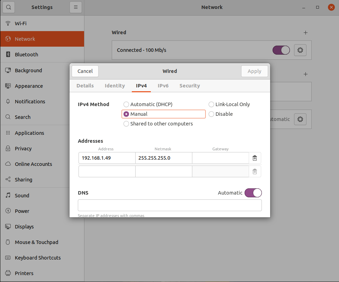
Task: Cancel the Wired dialog
Action: (x=85, y=71)
